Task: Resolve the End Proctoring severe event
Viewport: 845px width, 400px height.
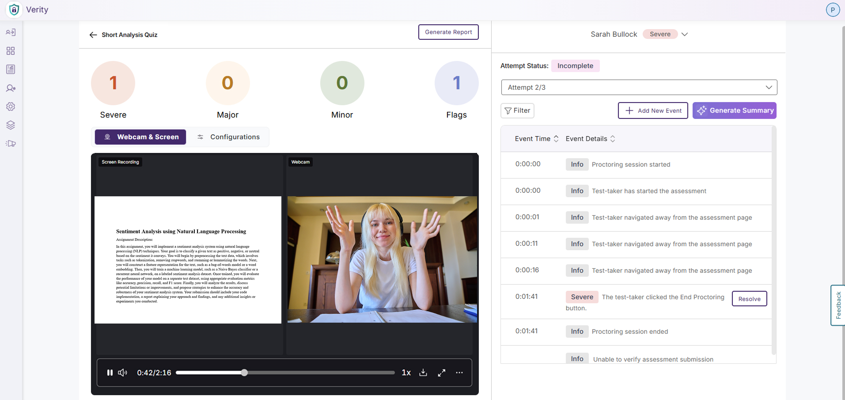Action: click(x=750, y=299)
